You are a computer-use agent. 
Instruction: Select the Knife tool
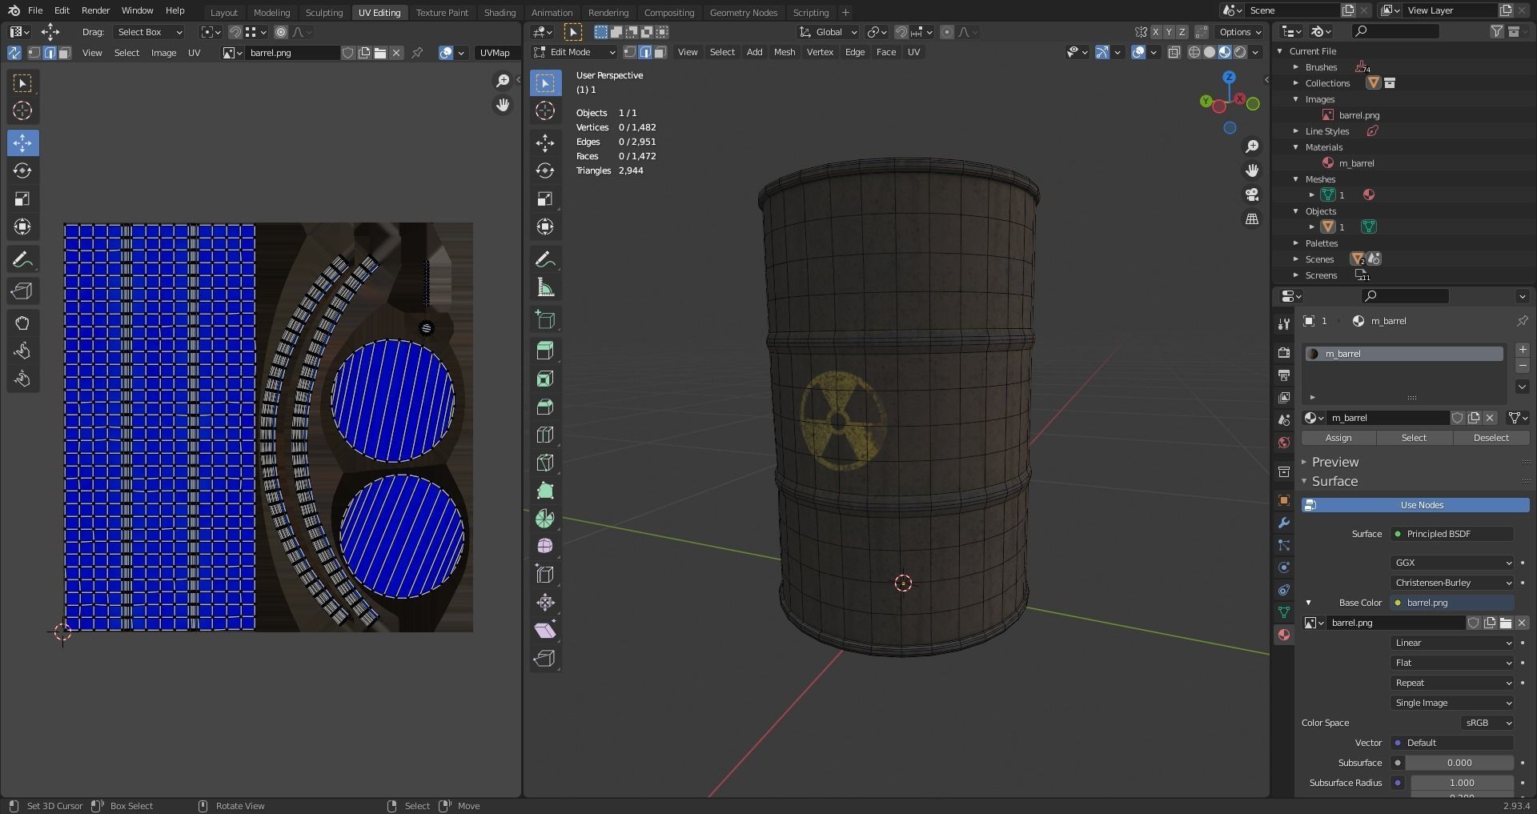pyautogui.click(x=545, y=463)
